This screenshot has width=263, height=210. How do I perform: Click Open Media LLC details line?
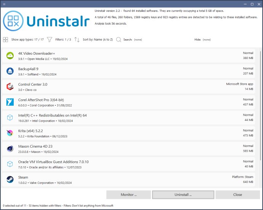pyautogui.click(x=43, y=59)
